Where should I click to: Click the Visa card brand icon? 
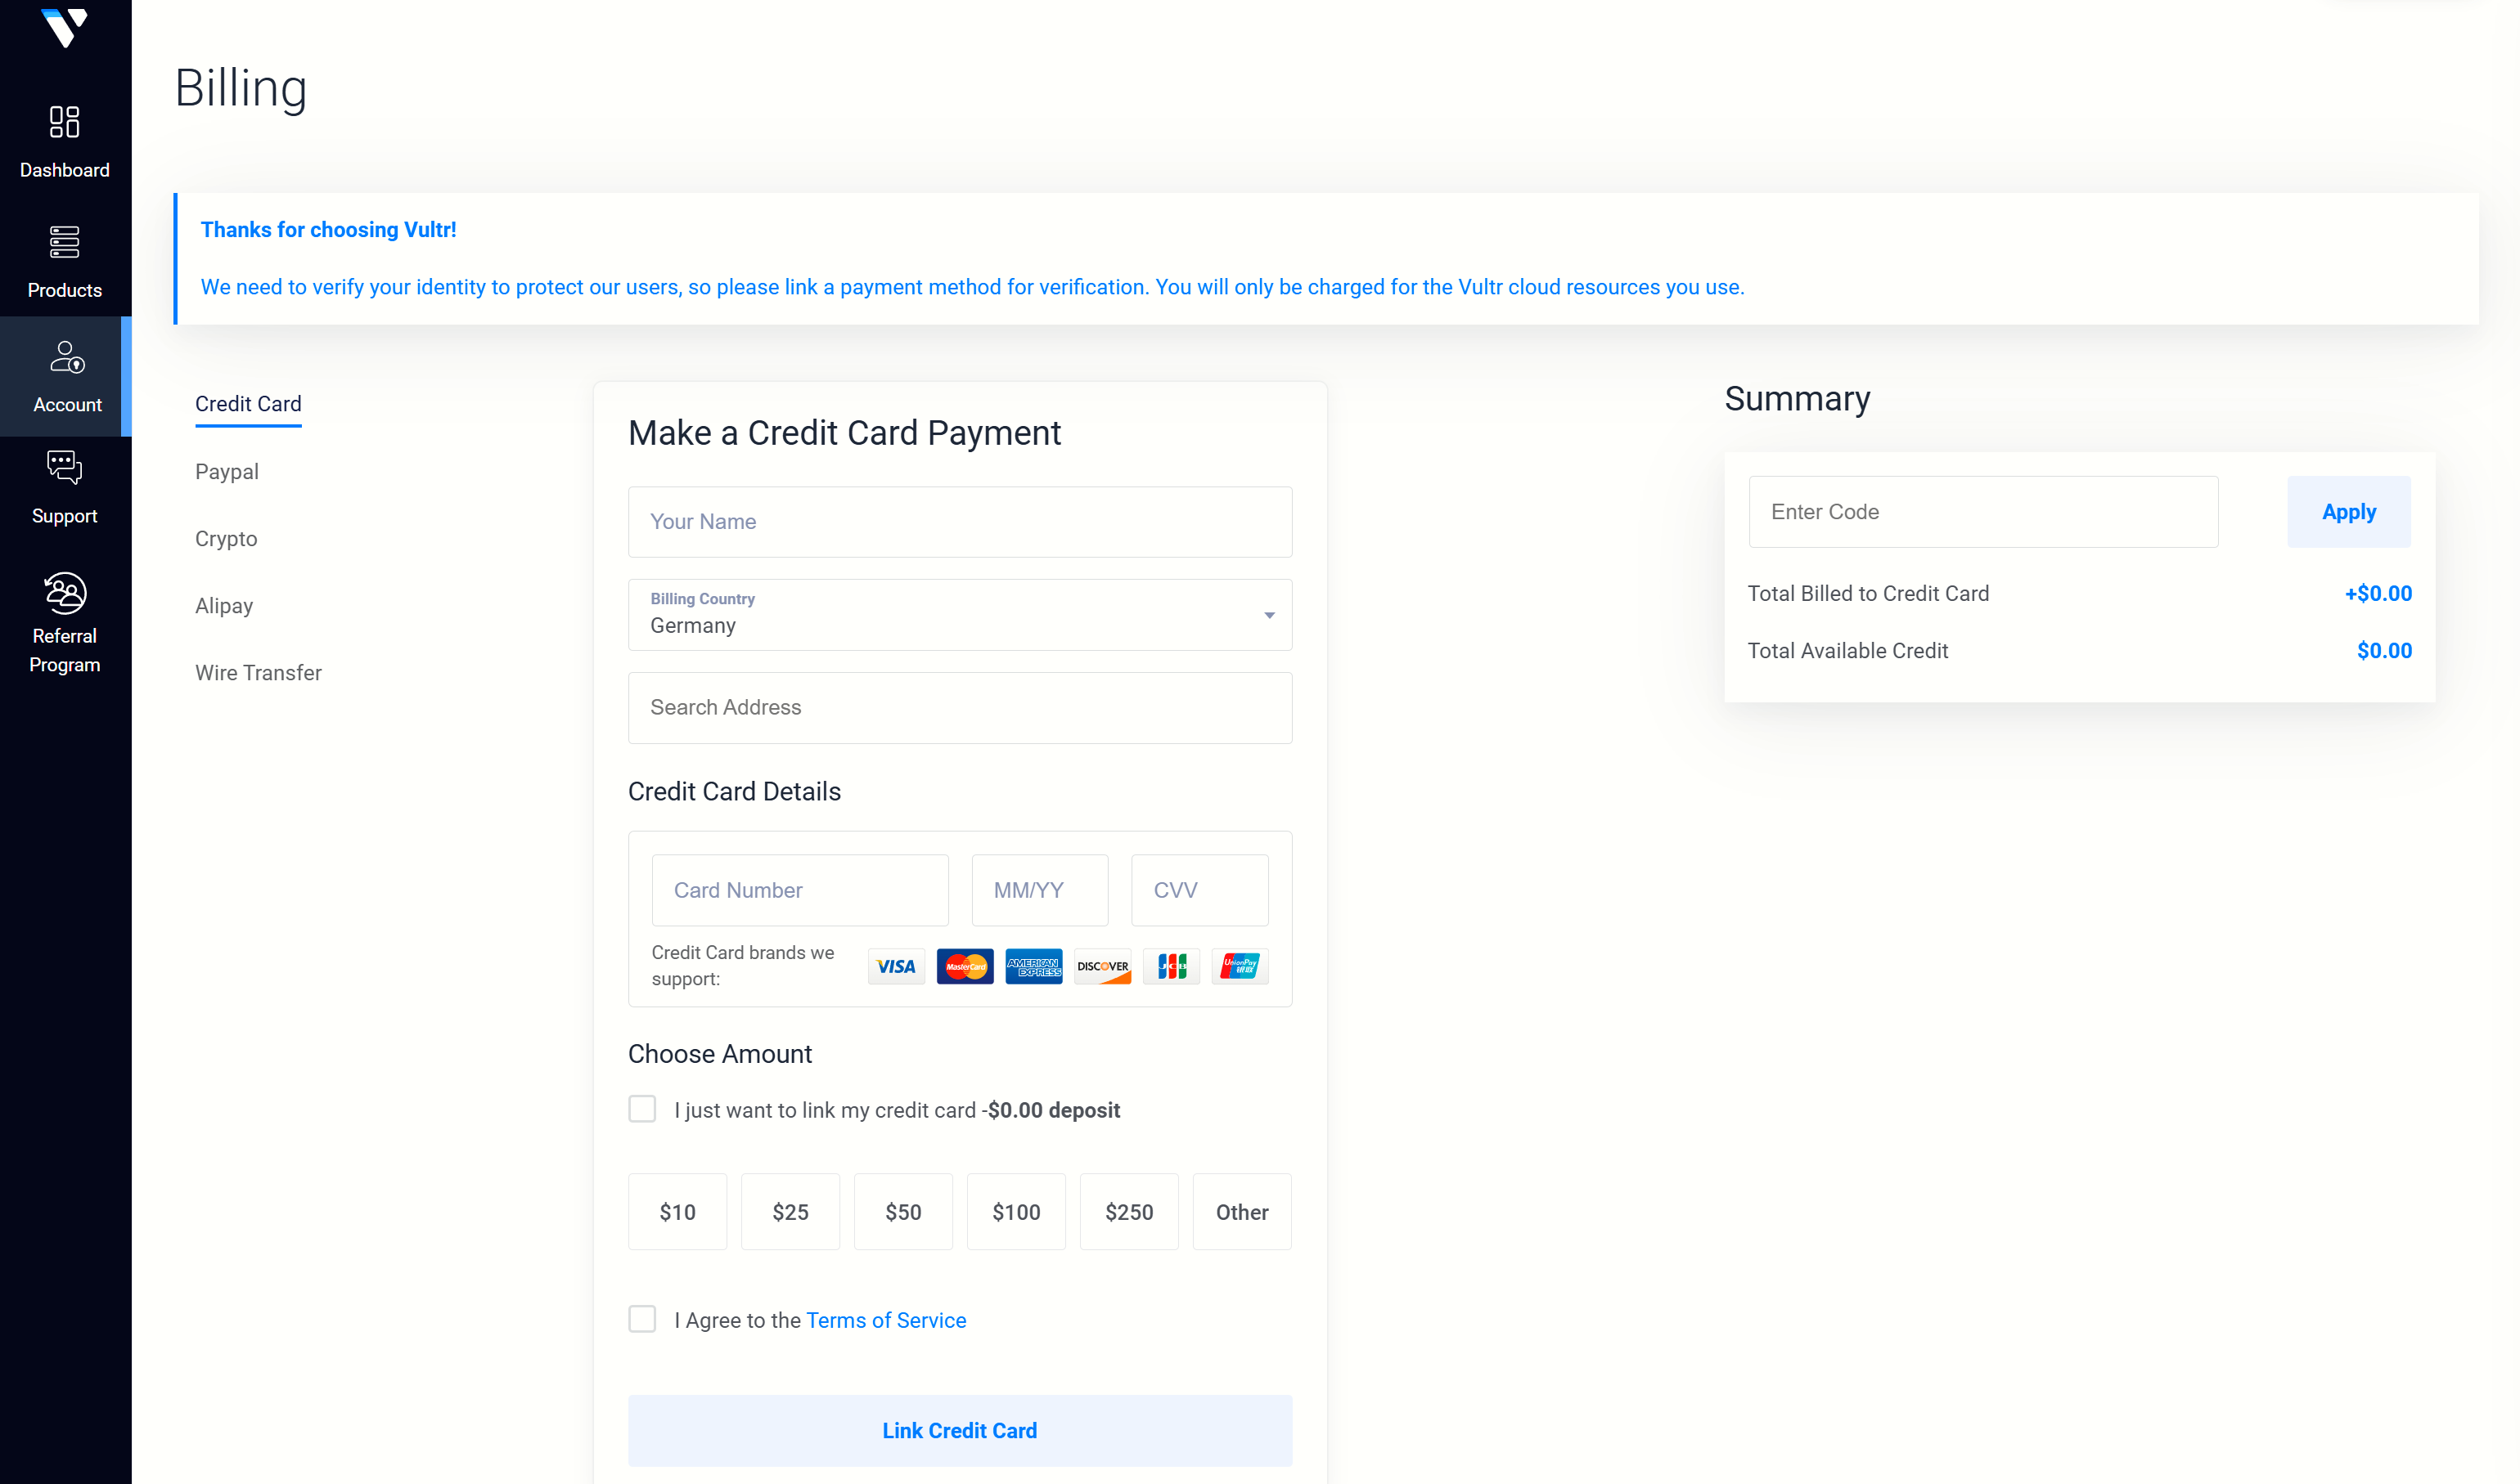[x=897, y=967]
